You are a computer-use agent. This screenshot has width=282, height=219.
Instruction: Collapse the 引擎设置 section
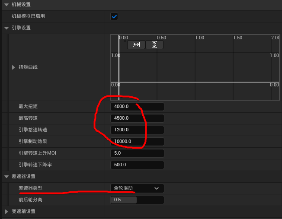6,28
